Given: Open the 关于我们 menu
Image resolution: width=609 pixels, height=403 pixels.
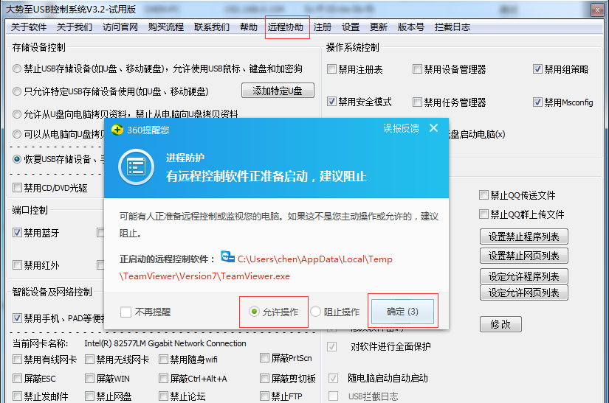Looking at the screenshot, I should (x=74, y=27).
